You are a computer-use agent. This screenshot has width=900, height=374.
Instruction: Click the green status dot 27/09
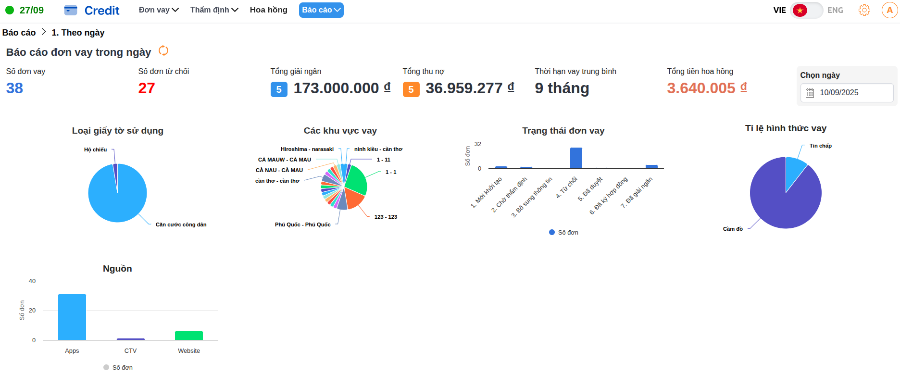(10, 10)
